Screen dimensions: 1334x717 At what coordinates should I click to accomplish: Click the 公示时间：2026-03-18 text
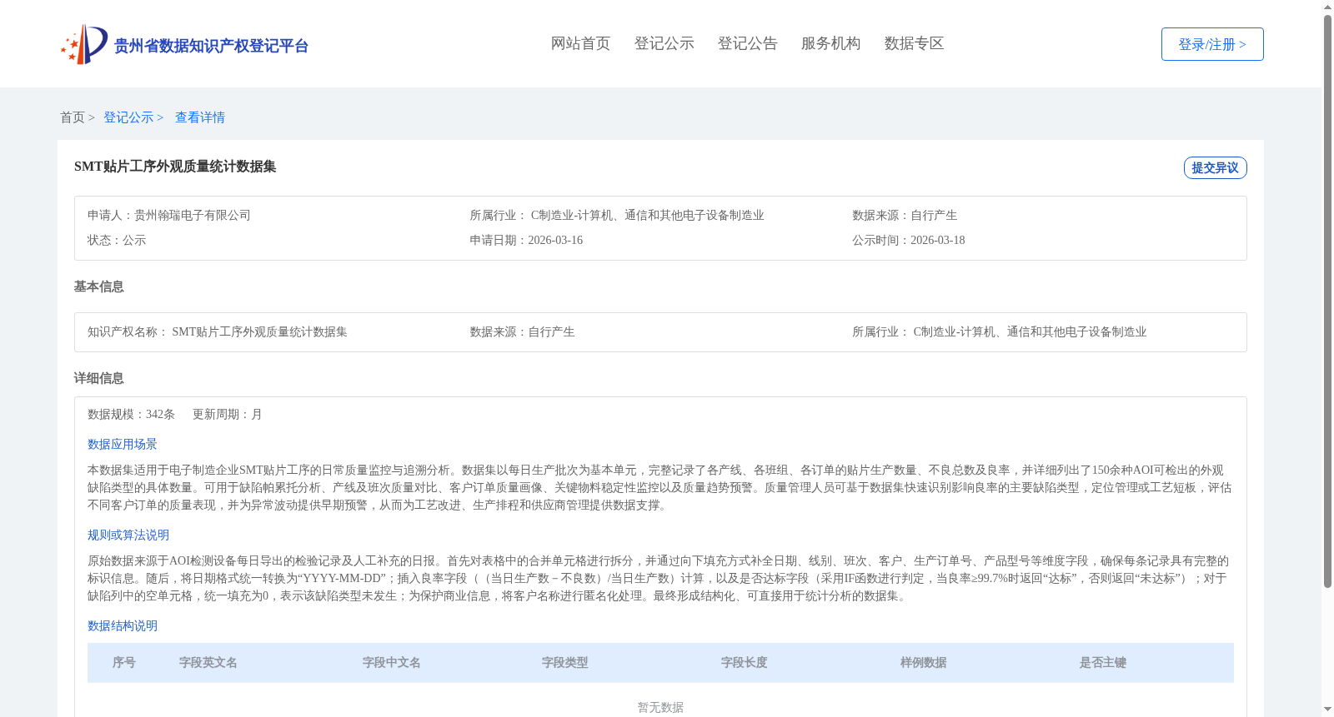tap(909, 240)
